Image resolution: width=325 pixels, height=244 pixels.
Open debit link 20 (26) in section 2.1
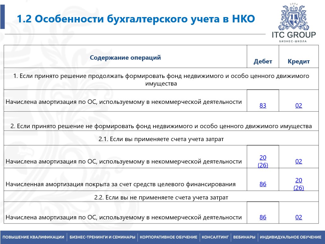tap(263, 161)
